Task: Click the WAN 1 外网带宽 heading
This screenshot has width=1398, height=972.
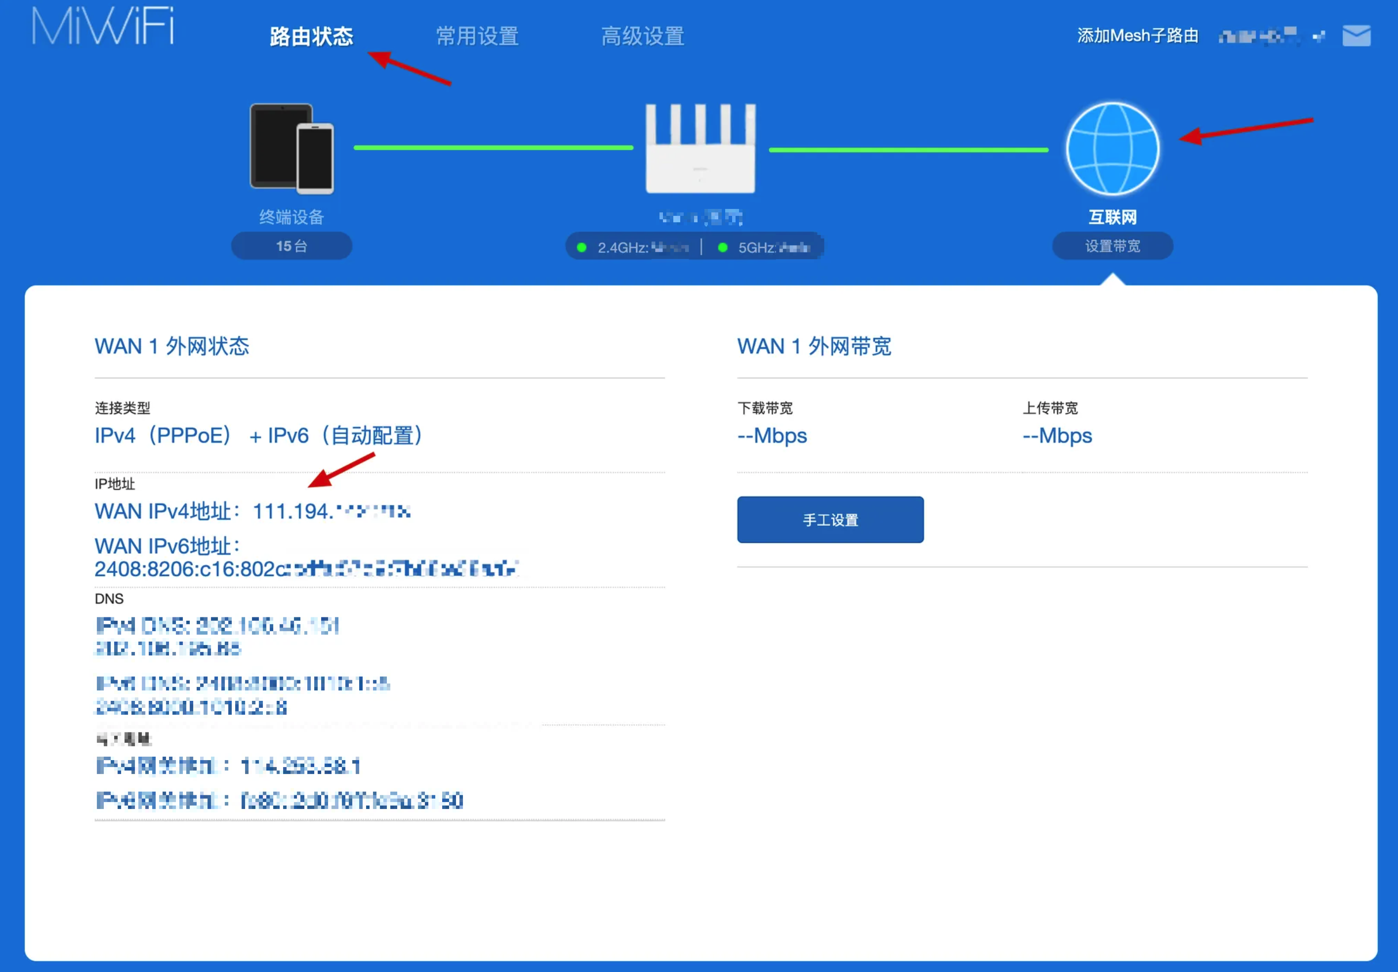Action: click(x=814, y=346)
